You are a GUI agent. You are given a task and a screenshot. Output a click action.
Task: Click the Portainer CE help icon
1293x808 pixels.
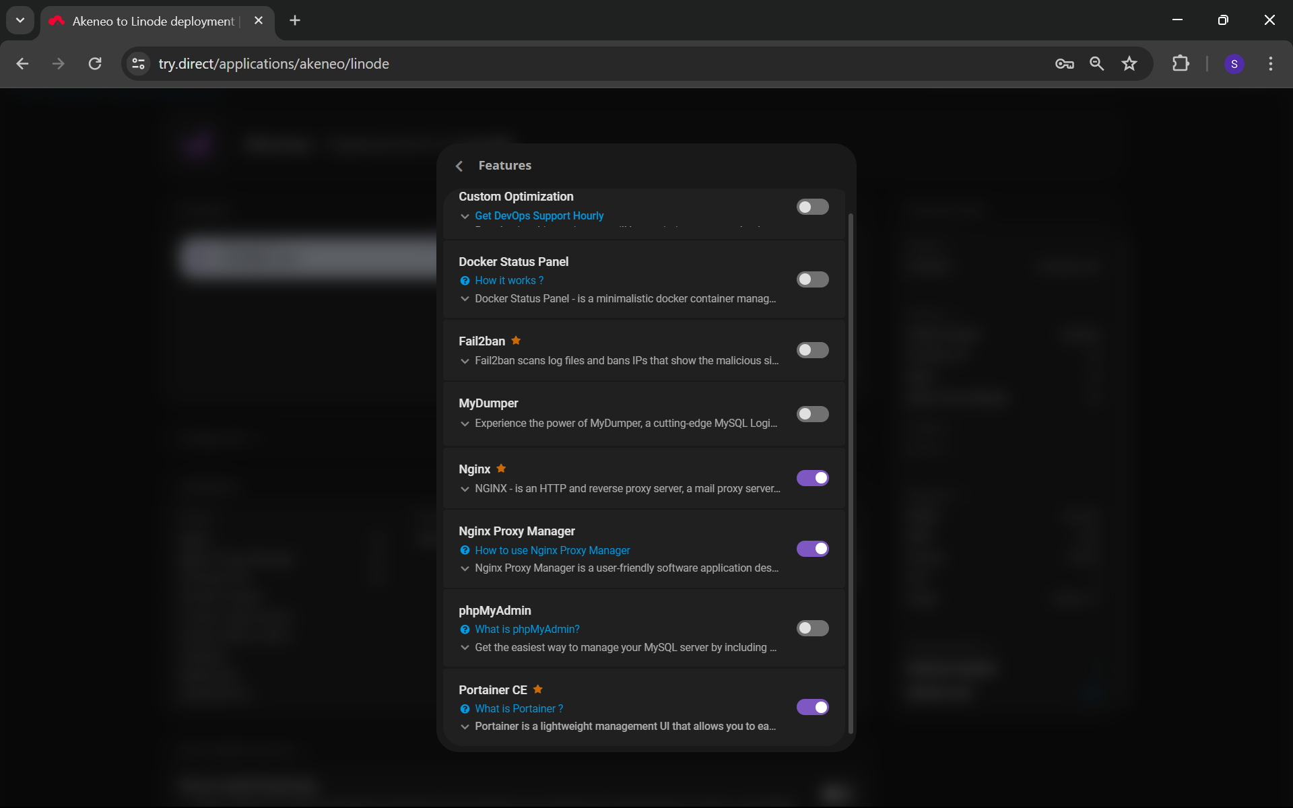(463, 708)
